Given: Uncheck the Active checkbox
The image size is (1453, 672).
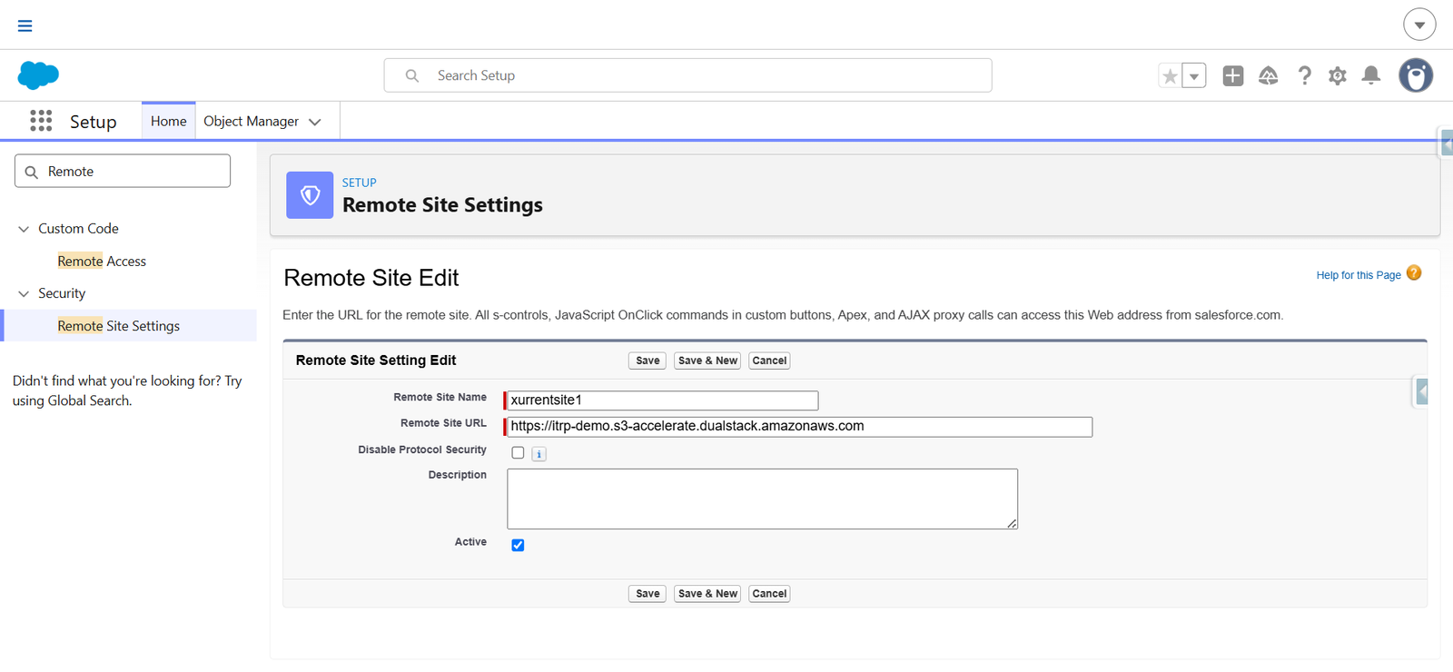Looking at the screenshot, I should click(x=518, y=545).
